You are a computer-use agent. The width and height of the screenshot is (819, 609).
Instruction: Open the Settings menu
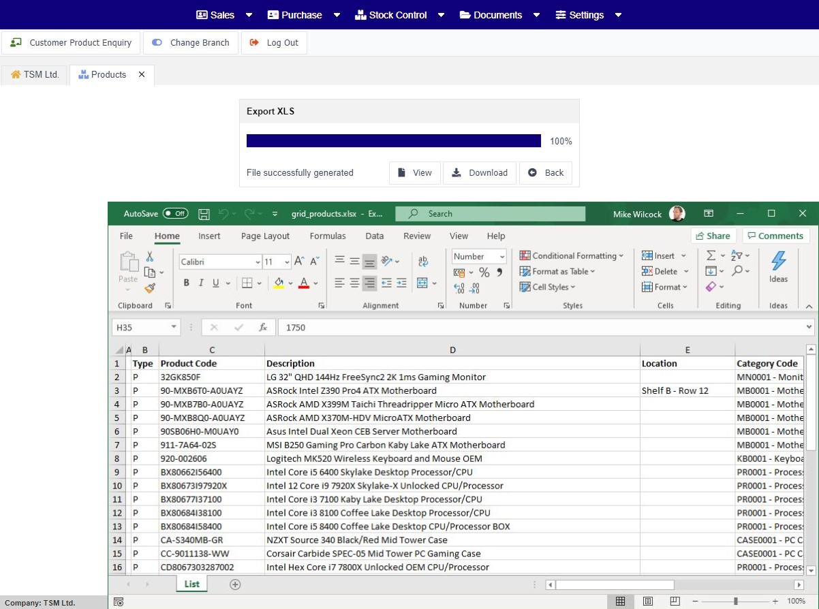pos(588,15)
